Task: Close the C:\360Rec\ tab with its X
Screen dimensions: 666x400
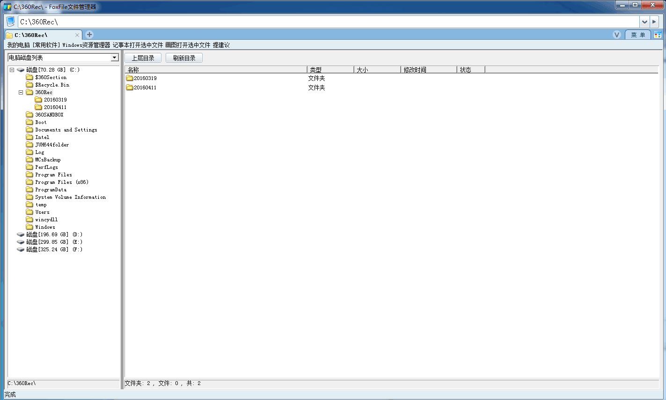Action: (x=77, y=35)
